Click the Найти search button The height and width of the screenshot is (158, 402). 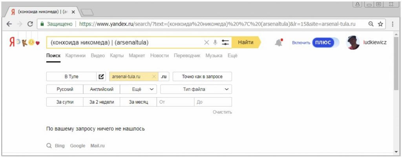[x=246, y=43]
